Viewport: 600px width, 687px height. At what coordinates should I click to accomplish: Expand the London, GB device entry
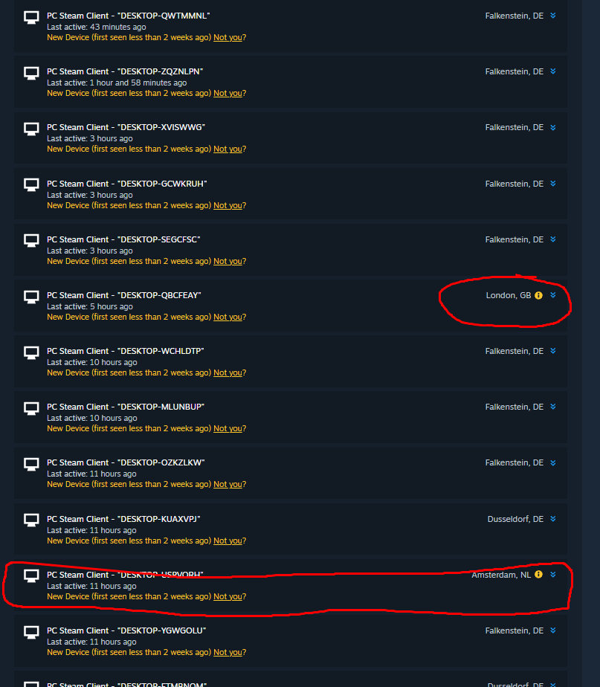click(553, 295)
